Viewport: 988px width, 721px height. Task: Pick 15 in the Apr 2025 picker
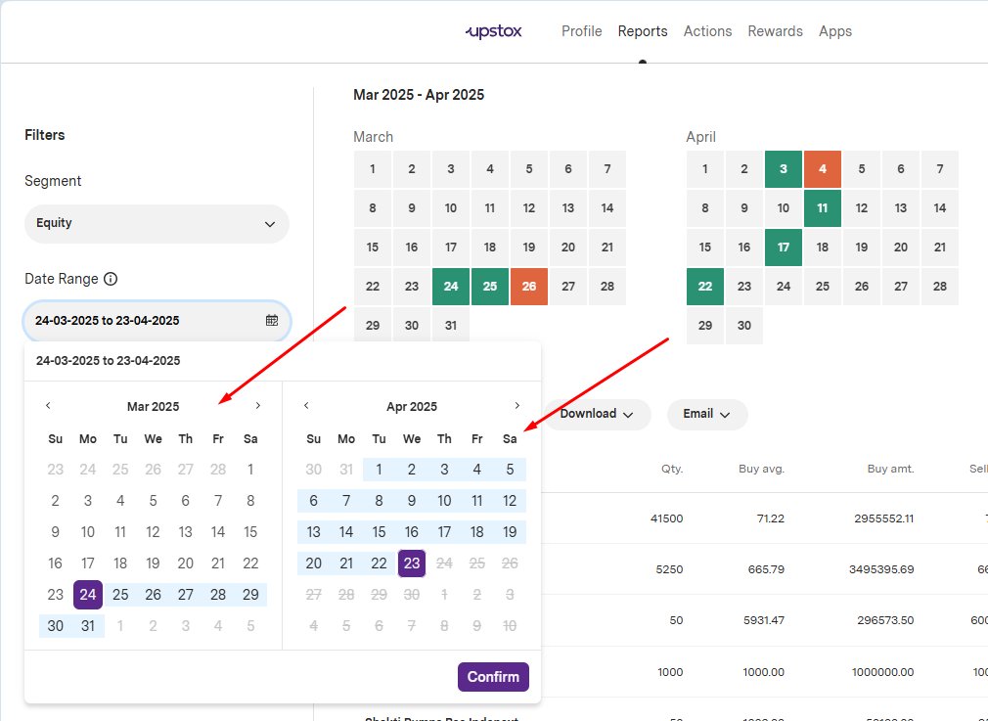point(379,532)
